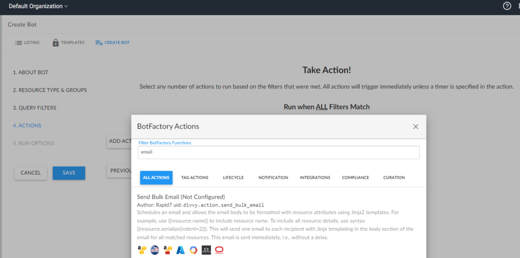Click the Oracle cloud provider icon
Screen dimensions: 520x258
[219, 250]
